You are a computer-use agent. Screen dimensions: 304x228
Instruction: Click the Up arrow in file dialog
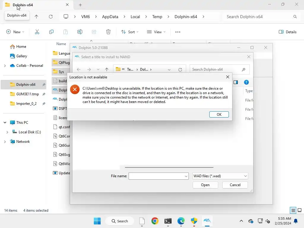click(x=107, y=69)
